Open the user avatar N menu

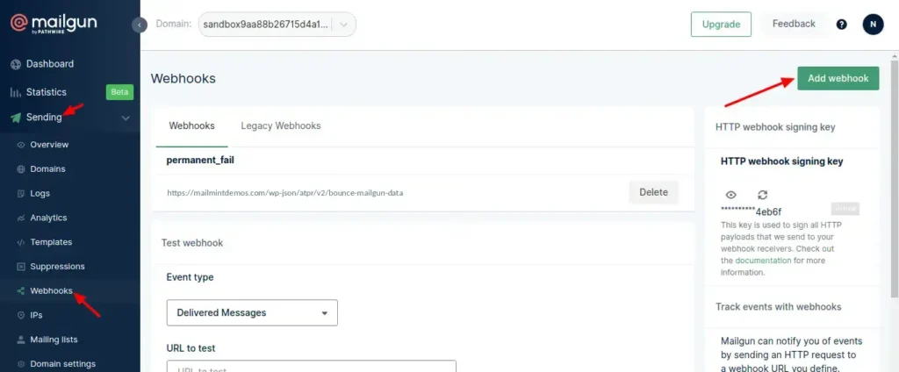874,25
